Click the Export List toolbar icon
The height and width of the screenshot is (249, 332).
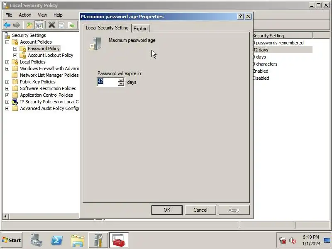(71, 25)
